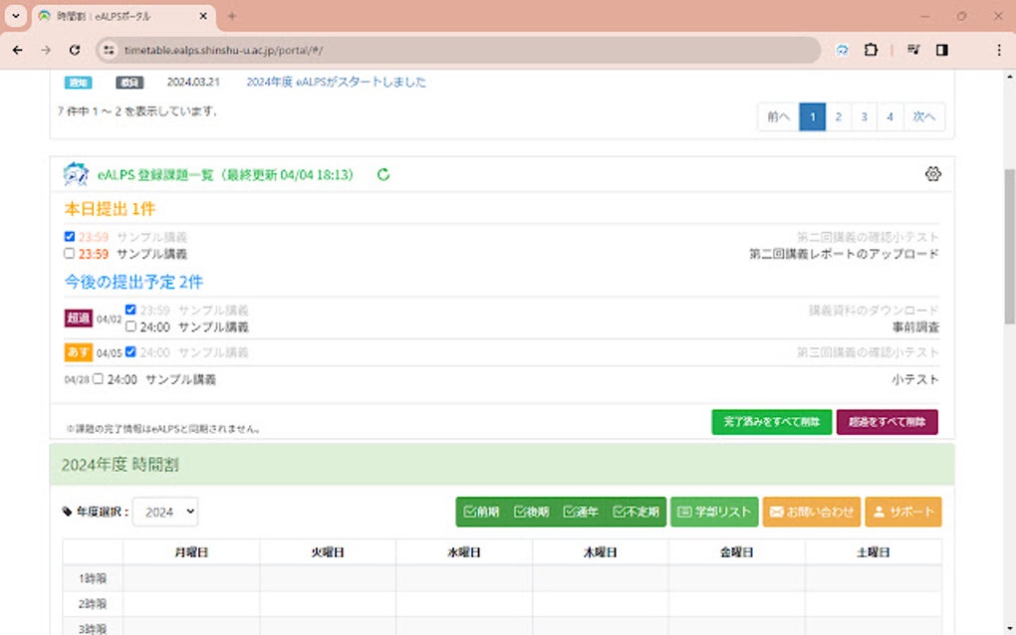Click the 2024.03.21 news date

193,83
